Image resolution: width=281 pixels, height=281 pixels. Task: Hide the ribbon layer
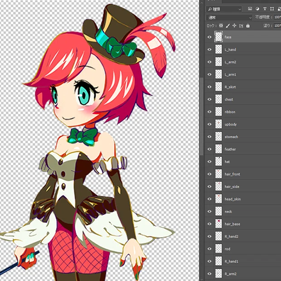coord(209,112)
